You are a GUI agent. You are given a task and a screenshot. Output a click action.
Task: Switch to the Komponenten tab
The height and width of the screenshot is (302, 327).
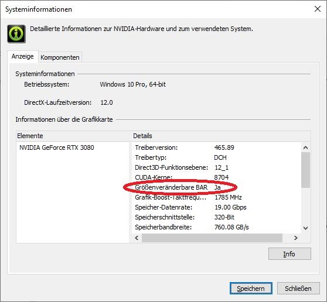point(60,57)
